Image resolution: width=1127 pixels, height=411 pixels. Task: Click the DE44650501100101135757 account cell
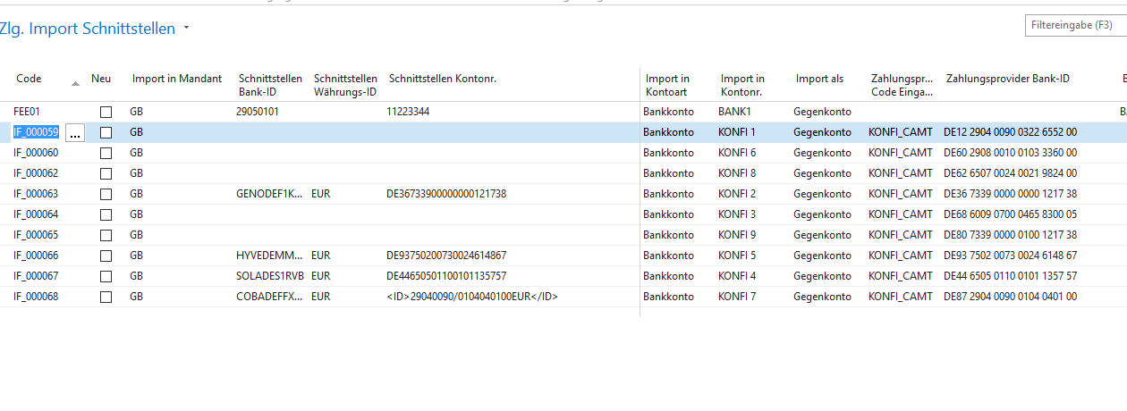[x=446, y=276]
